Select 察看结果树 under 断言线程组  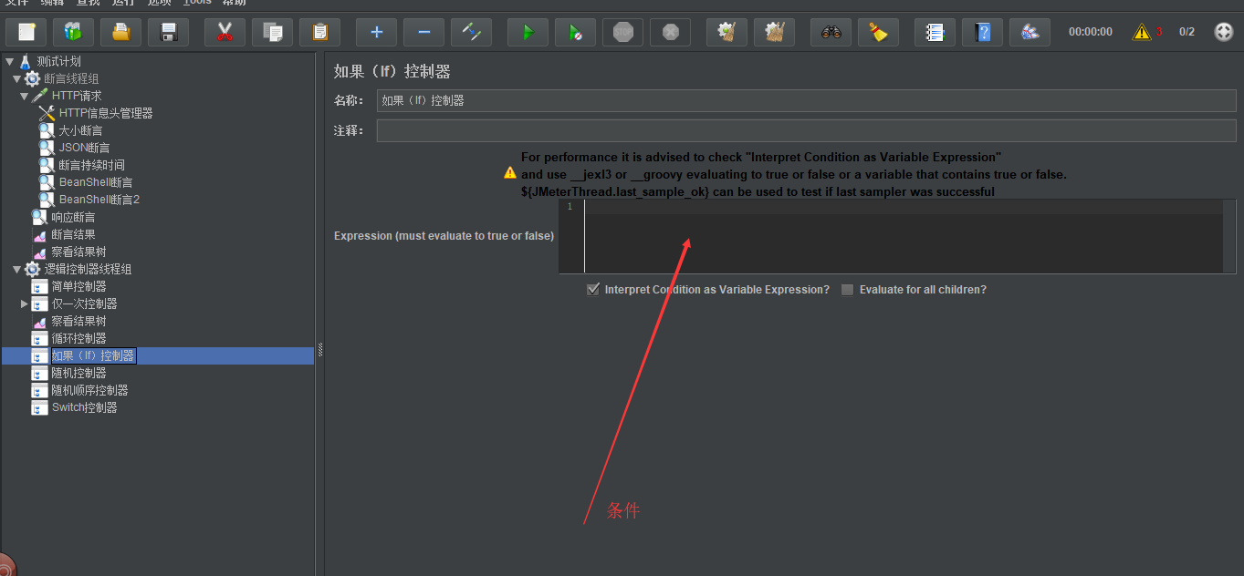pyautogui.click(x=78, y=252)
